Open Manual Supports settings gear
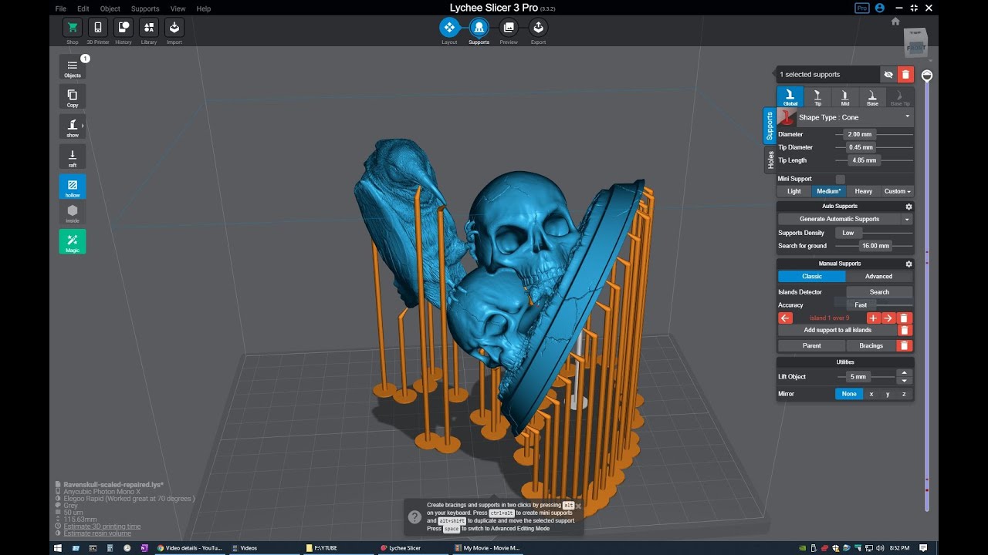Image resolution: width=988 pixels, height=555 pixels. [x=908, y=264]
